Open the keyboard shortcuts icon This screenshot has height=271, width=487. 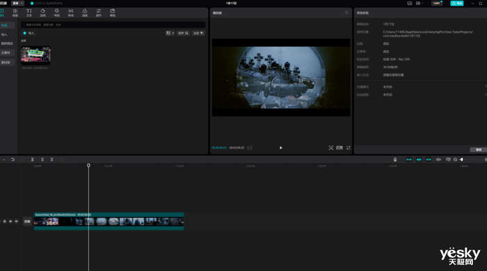pos(410,3)
